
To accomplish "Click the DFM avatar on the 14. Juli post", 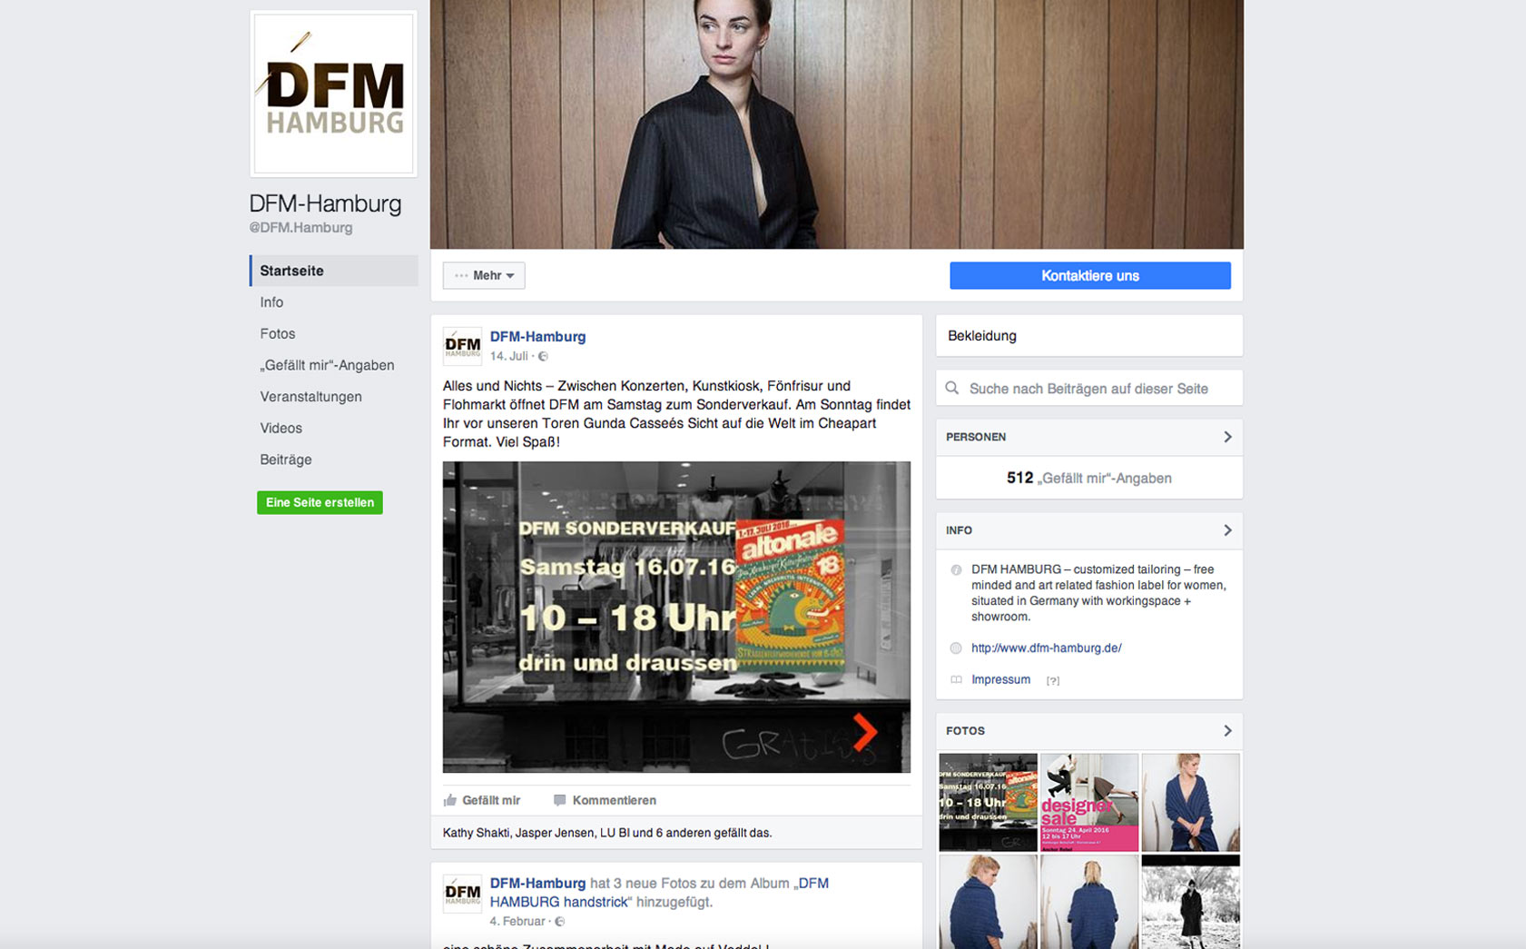I will click(462, 346).
